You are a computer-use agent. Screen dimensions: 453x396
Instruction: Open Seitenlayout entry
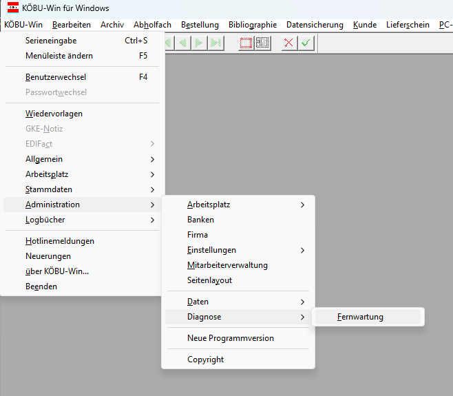(238, 280)
